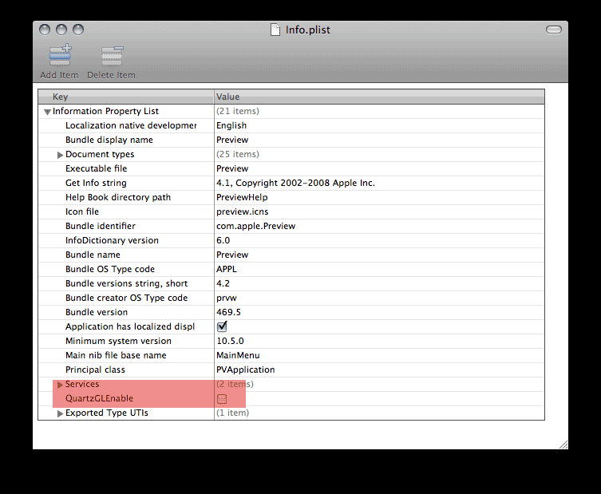Collapse the Information Property List root
601x494 pixels.
48,112
